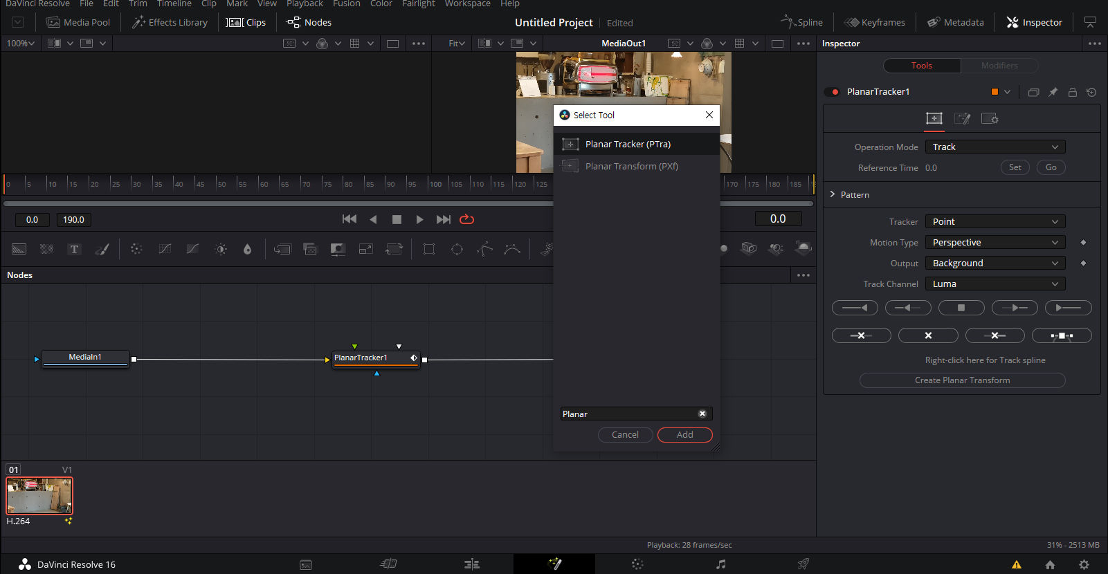Lock the PlanarTracker1 tool

[1072, 92]
